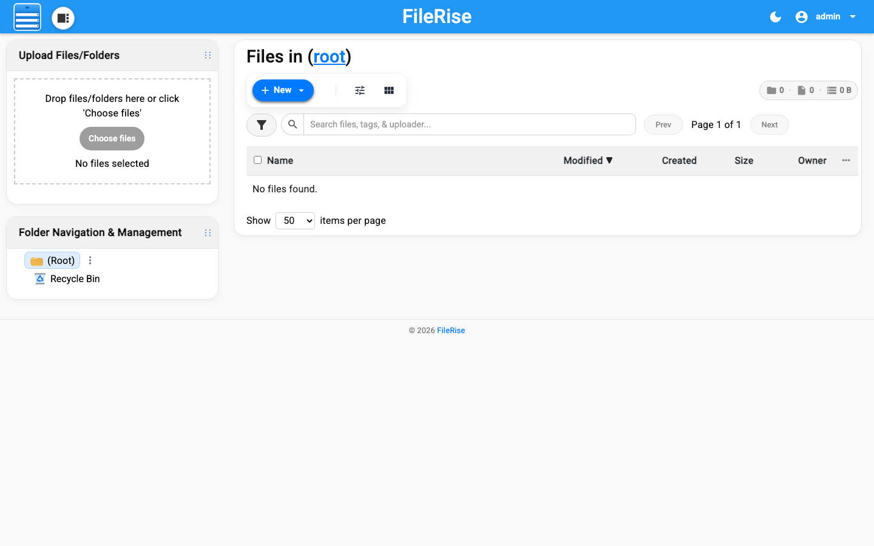Click the Choose files button
Screen dimensions: 874x546
coord(112,138)
